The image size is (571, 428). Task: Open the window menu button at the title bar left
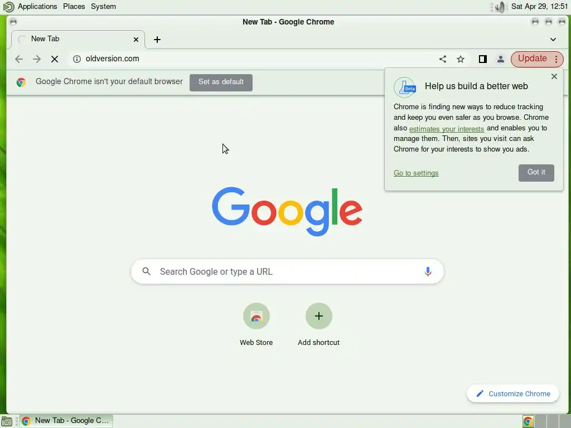pos(13,22)
